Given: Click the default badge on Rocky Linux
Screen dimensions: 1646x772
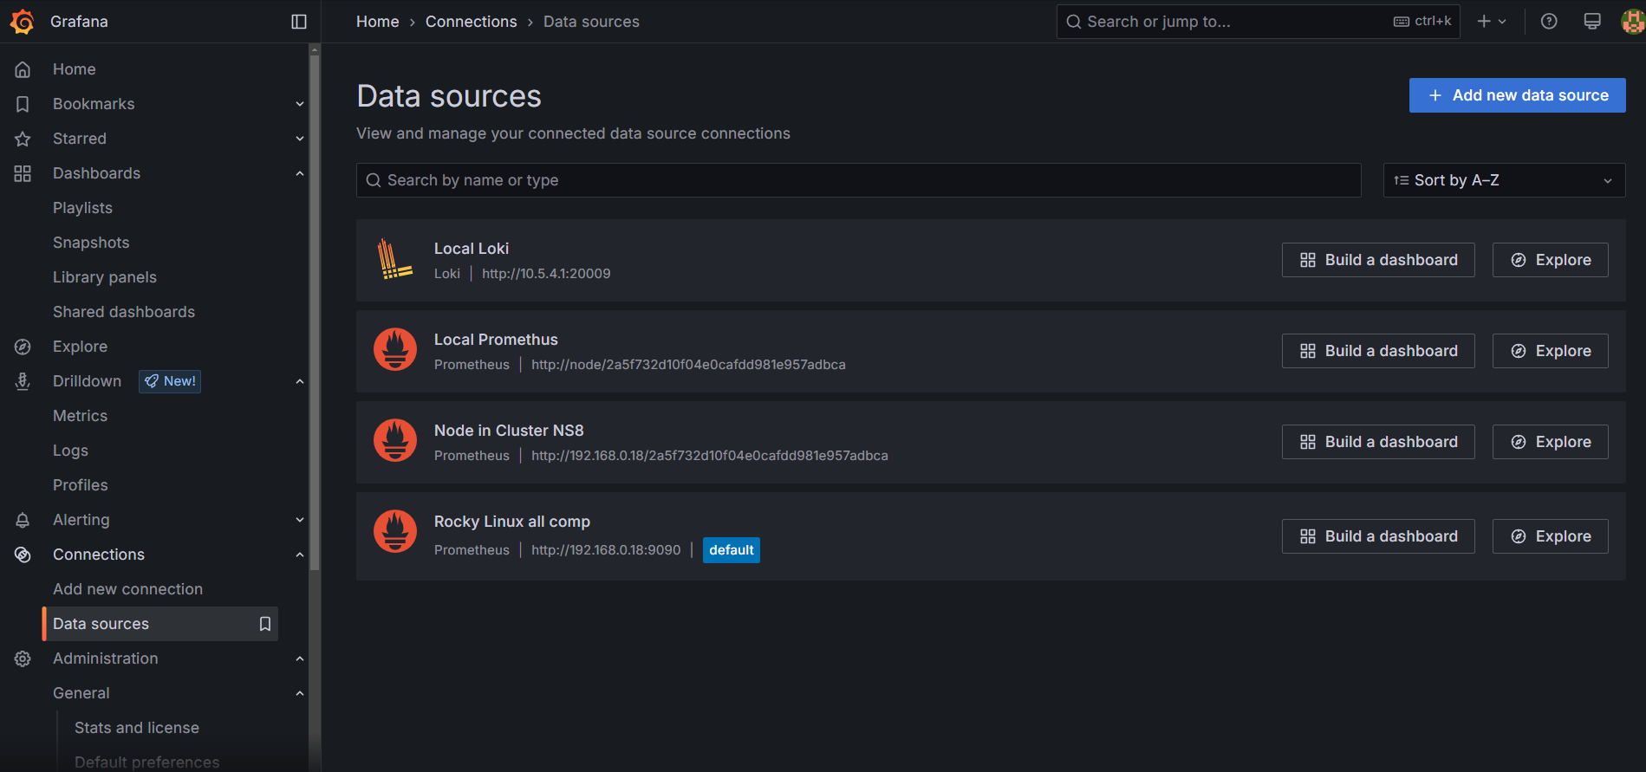Looking at the screenshot, I should [732, 550].
